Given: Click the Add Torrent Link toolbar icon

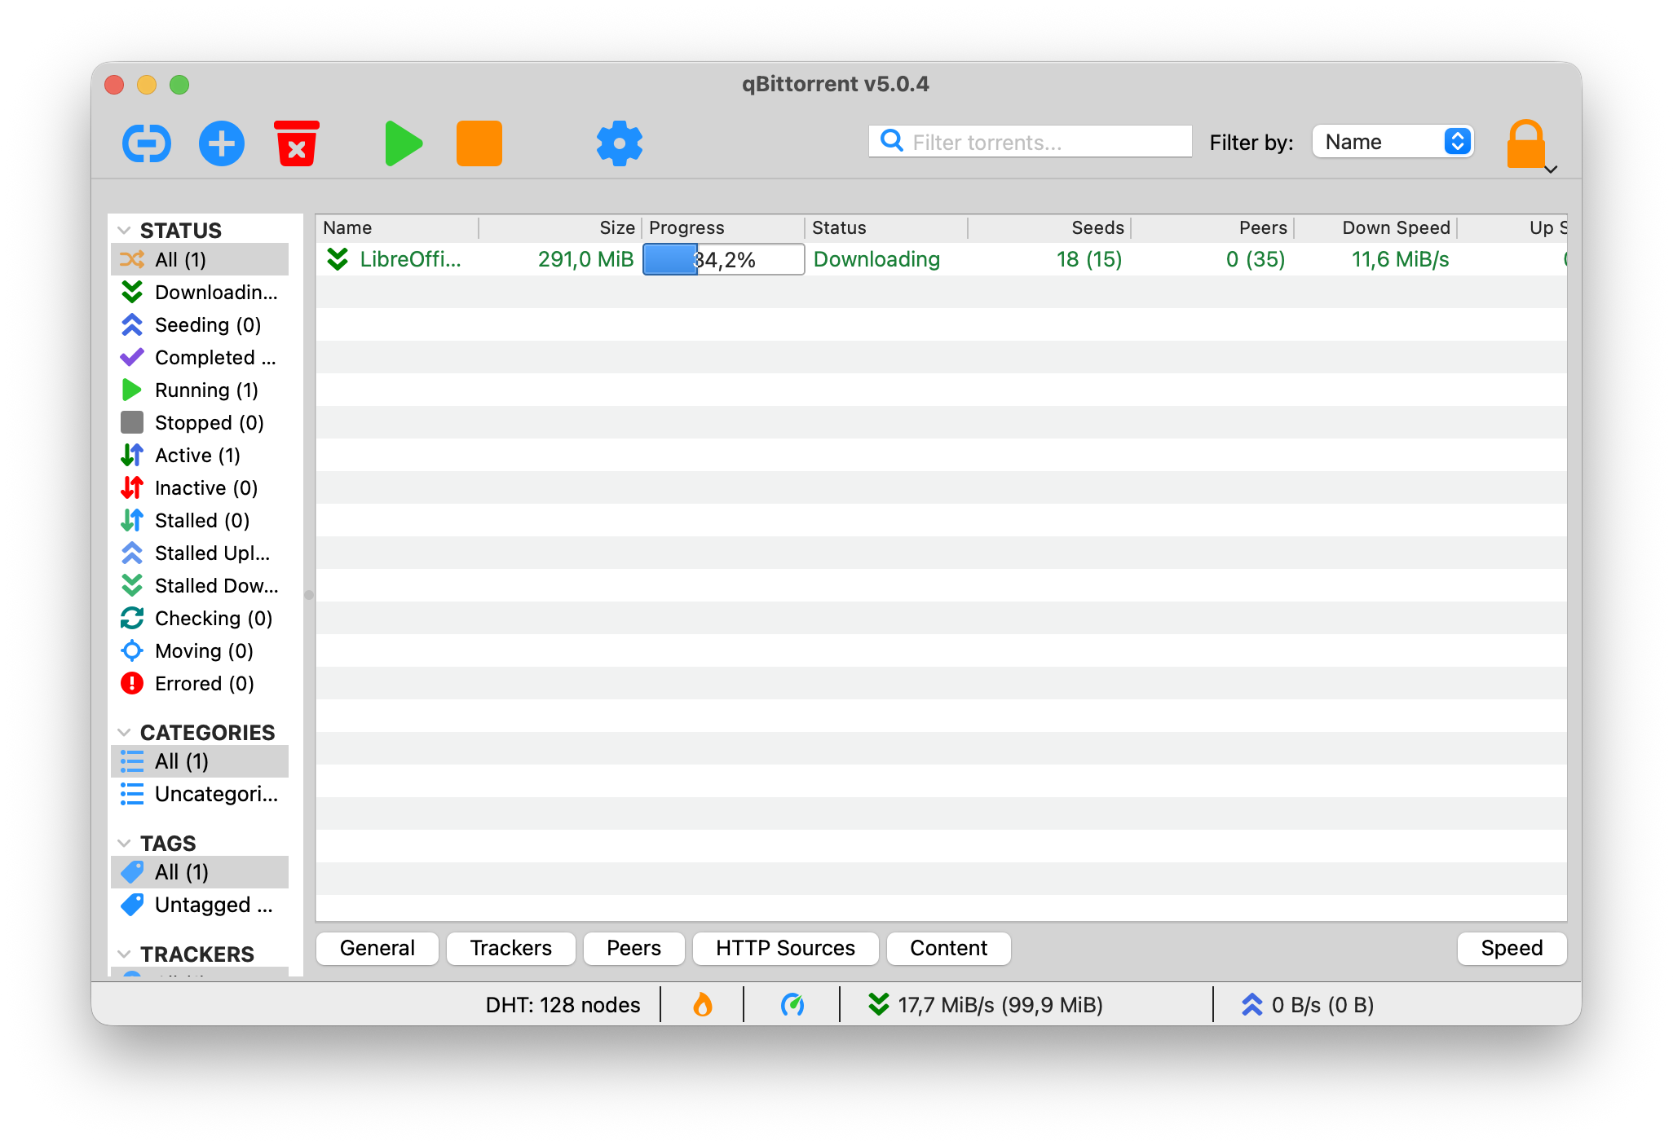Looking at the screenshot, I should (x=147, y=143).
